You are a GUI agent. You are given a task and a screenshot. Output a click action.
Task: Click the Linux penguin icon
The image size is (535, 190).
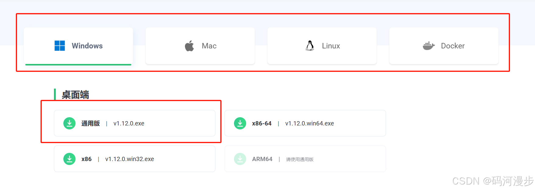(x=310, y=46)
